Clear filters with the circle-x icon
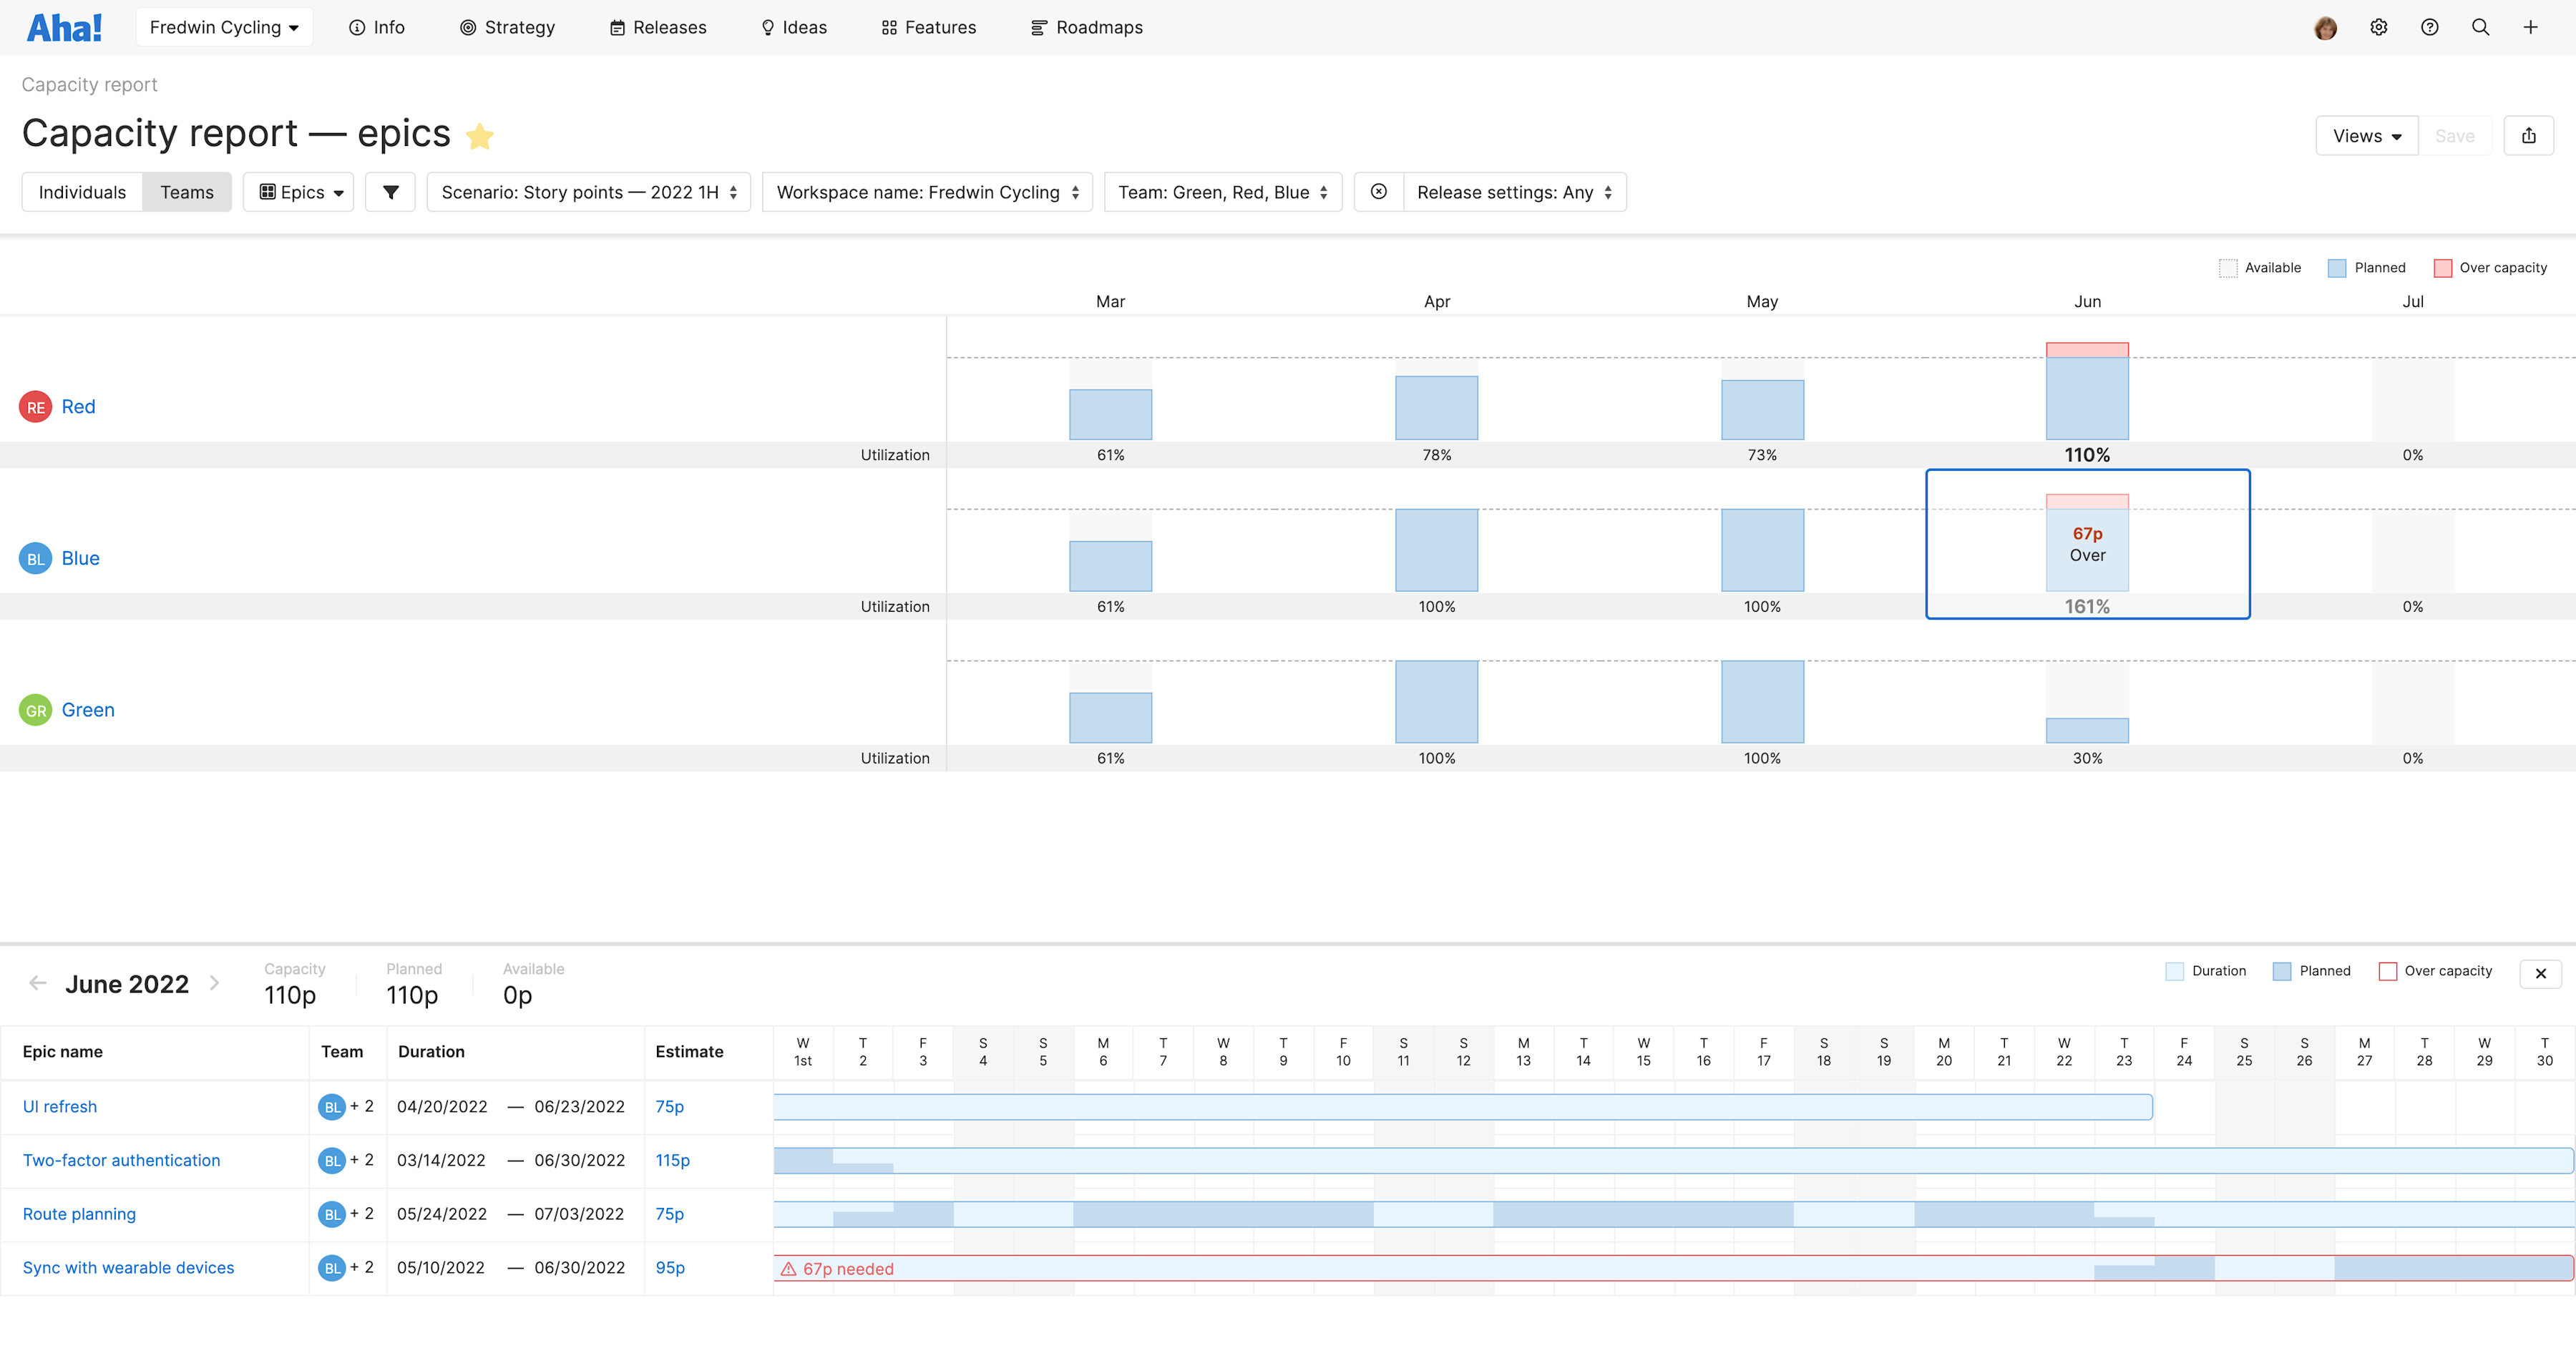 [1378, 191]
